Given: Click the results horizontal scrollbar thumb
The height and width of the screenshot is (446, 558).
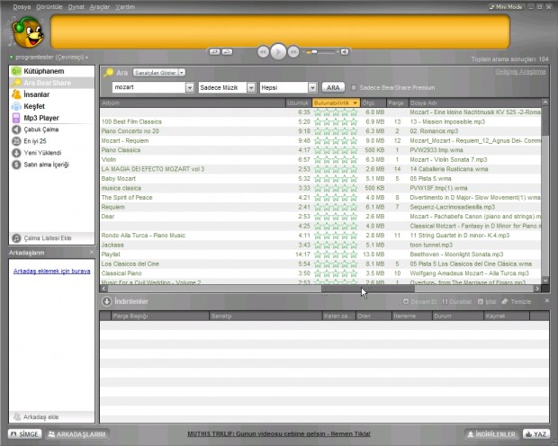Looking at the screenshot, I should click(368, 289).
